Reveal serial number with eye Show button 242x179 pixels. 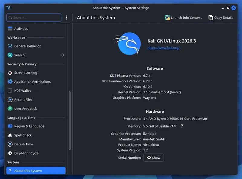click(x=154, y=158)
